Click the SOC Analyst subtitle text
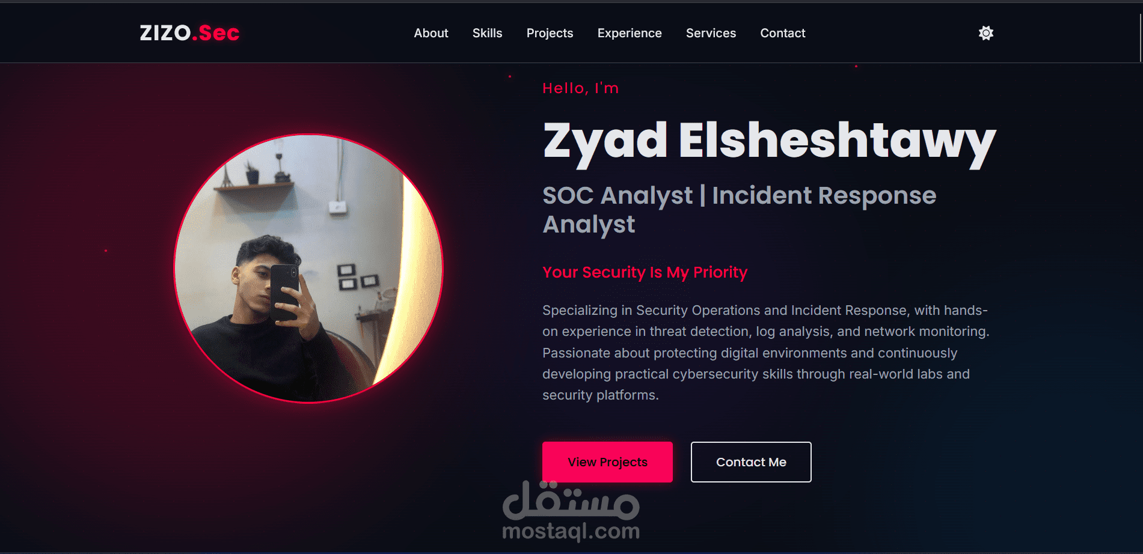Viewport: 1143px width, 554px height. 740,210
